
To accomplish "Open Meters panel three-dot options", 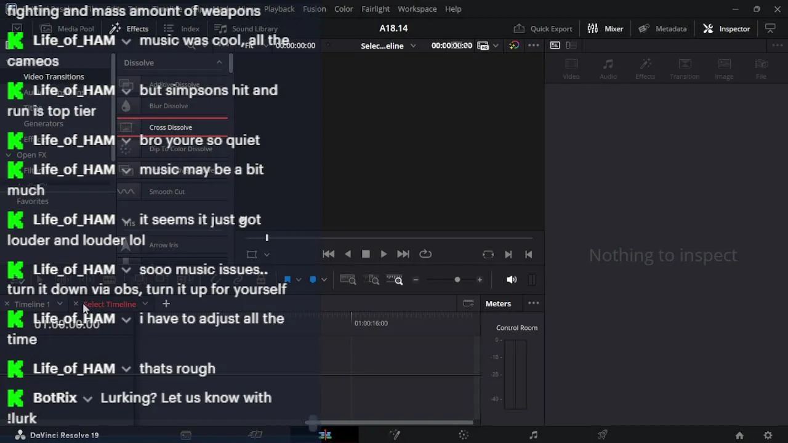I will 534,303.
